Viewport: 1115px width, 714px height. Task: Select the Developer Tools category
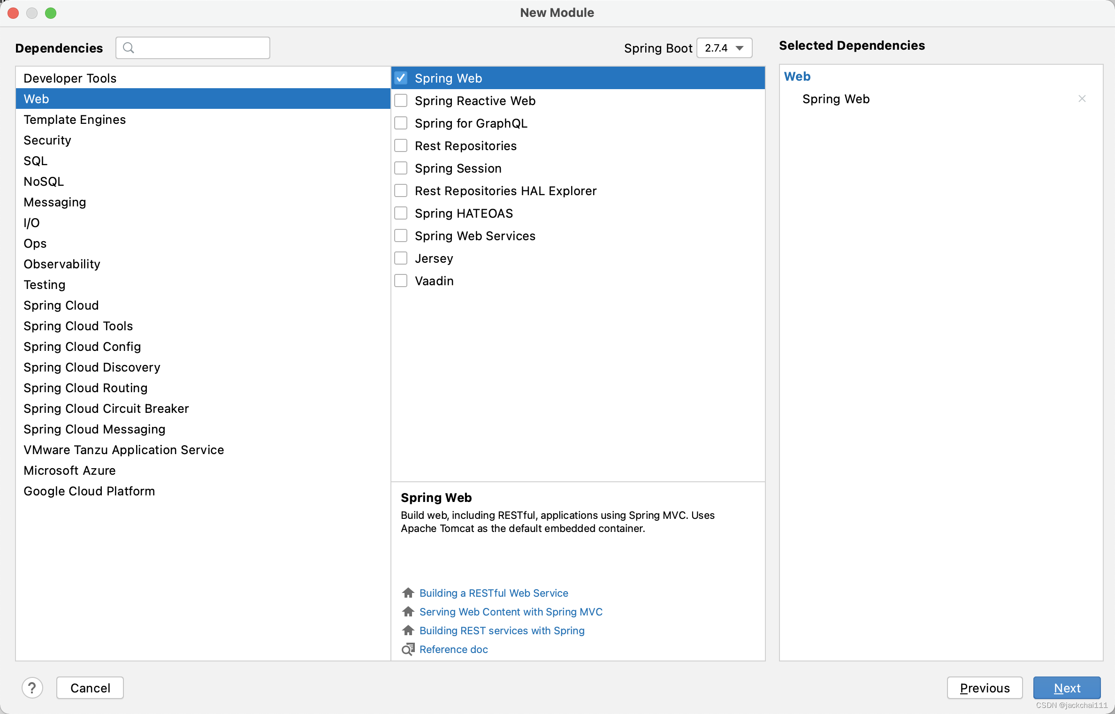pos(203,78)
